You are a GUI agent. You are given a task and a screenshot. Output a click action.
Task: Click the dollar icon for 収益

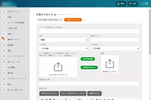4,17
